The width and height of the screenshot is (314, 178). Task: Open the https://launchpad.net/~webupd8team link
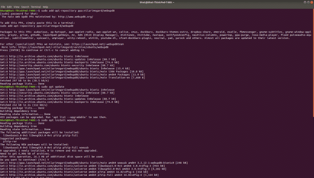click(98, 44)
